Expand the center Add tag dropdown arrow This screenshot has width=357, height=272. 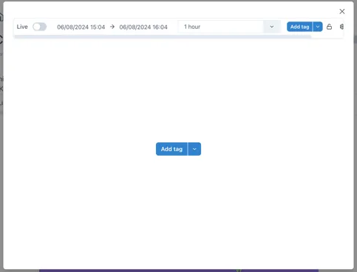tap(194, 149)
